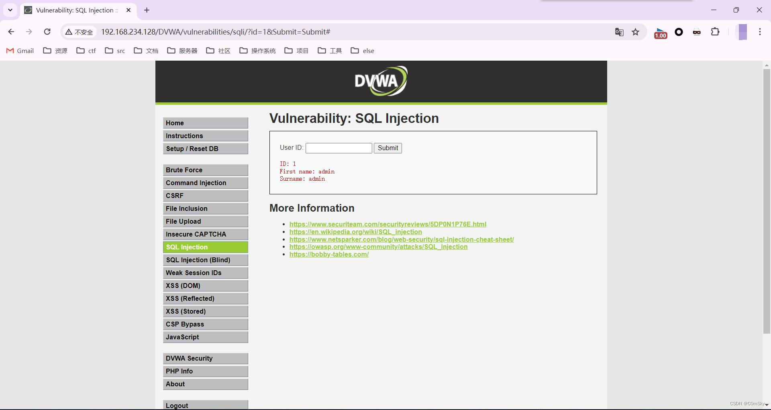Select the highlighted SQL Injection menu item
771x410 pixels.
(x=206, y=247)
